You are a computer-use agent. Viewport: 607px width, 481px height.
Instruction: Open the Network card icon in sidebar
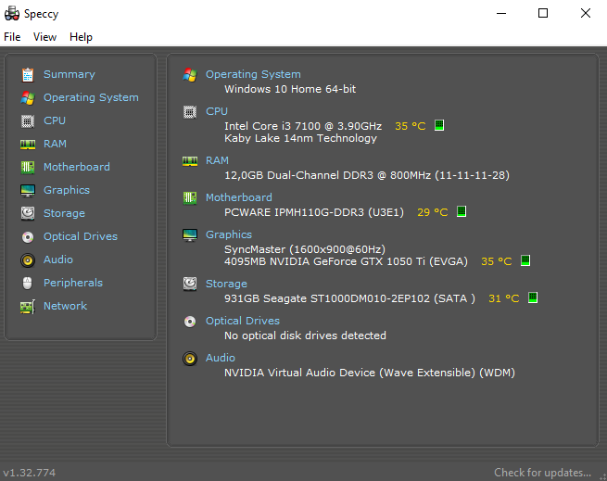point(28,307)
